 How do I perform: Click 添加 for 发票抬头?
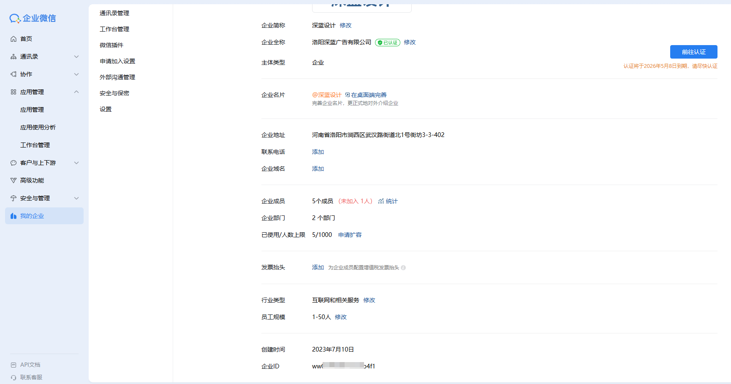pyautogui.click(x=318, y=267)
